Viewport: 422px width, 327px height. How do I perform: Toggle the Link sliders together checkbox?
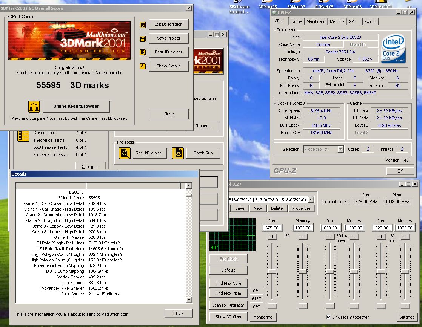pos(328,317)
